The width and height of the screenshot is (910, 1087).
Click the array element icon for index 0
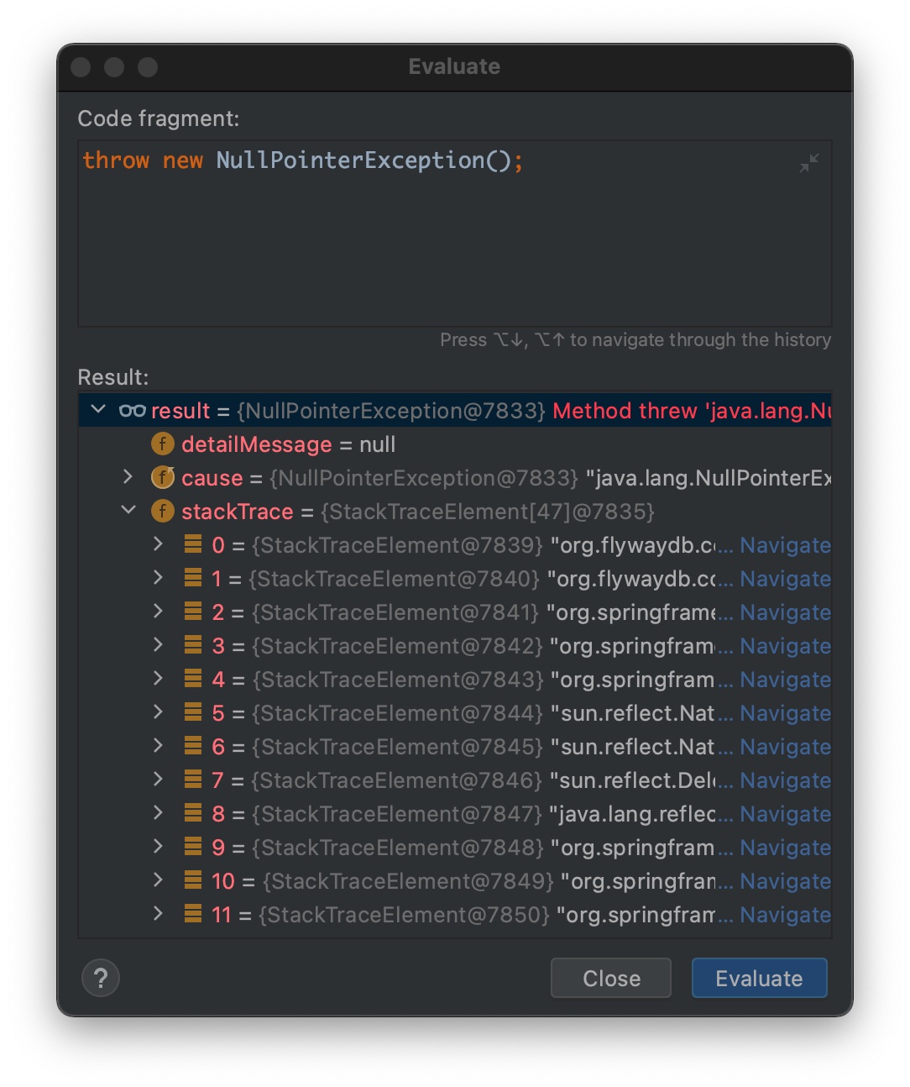193,544
